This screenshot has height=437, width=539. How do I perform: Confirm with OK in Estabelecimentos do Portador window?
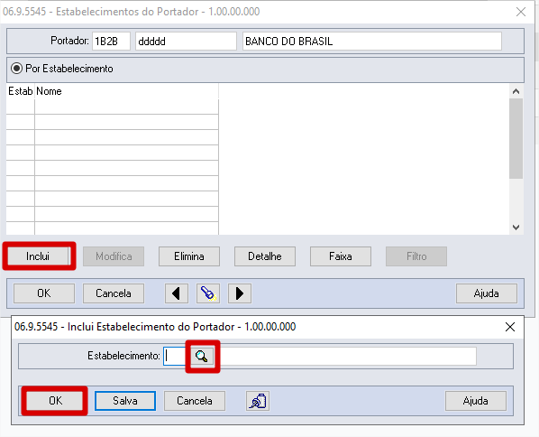pos(44,293)
